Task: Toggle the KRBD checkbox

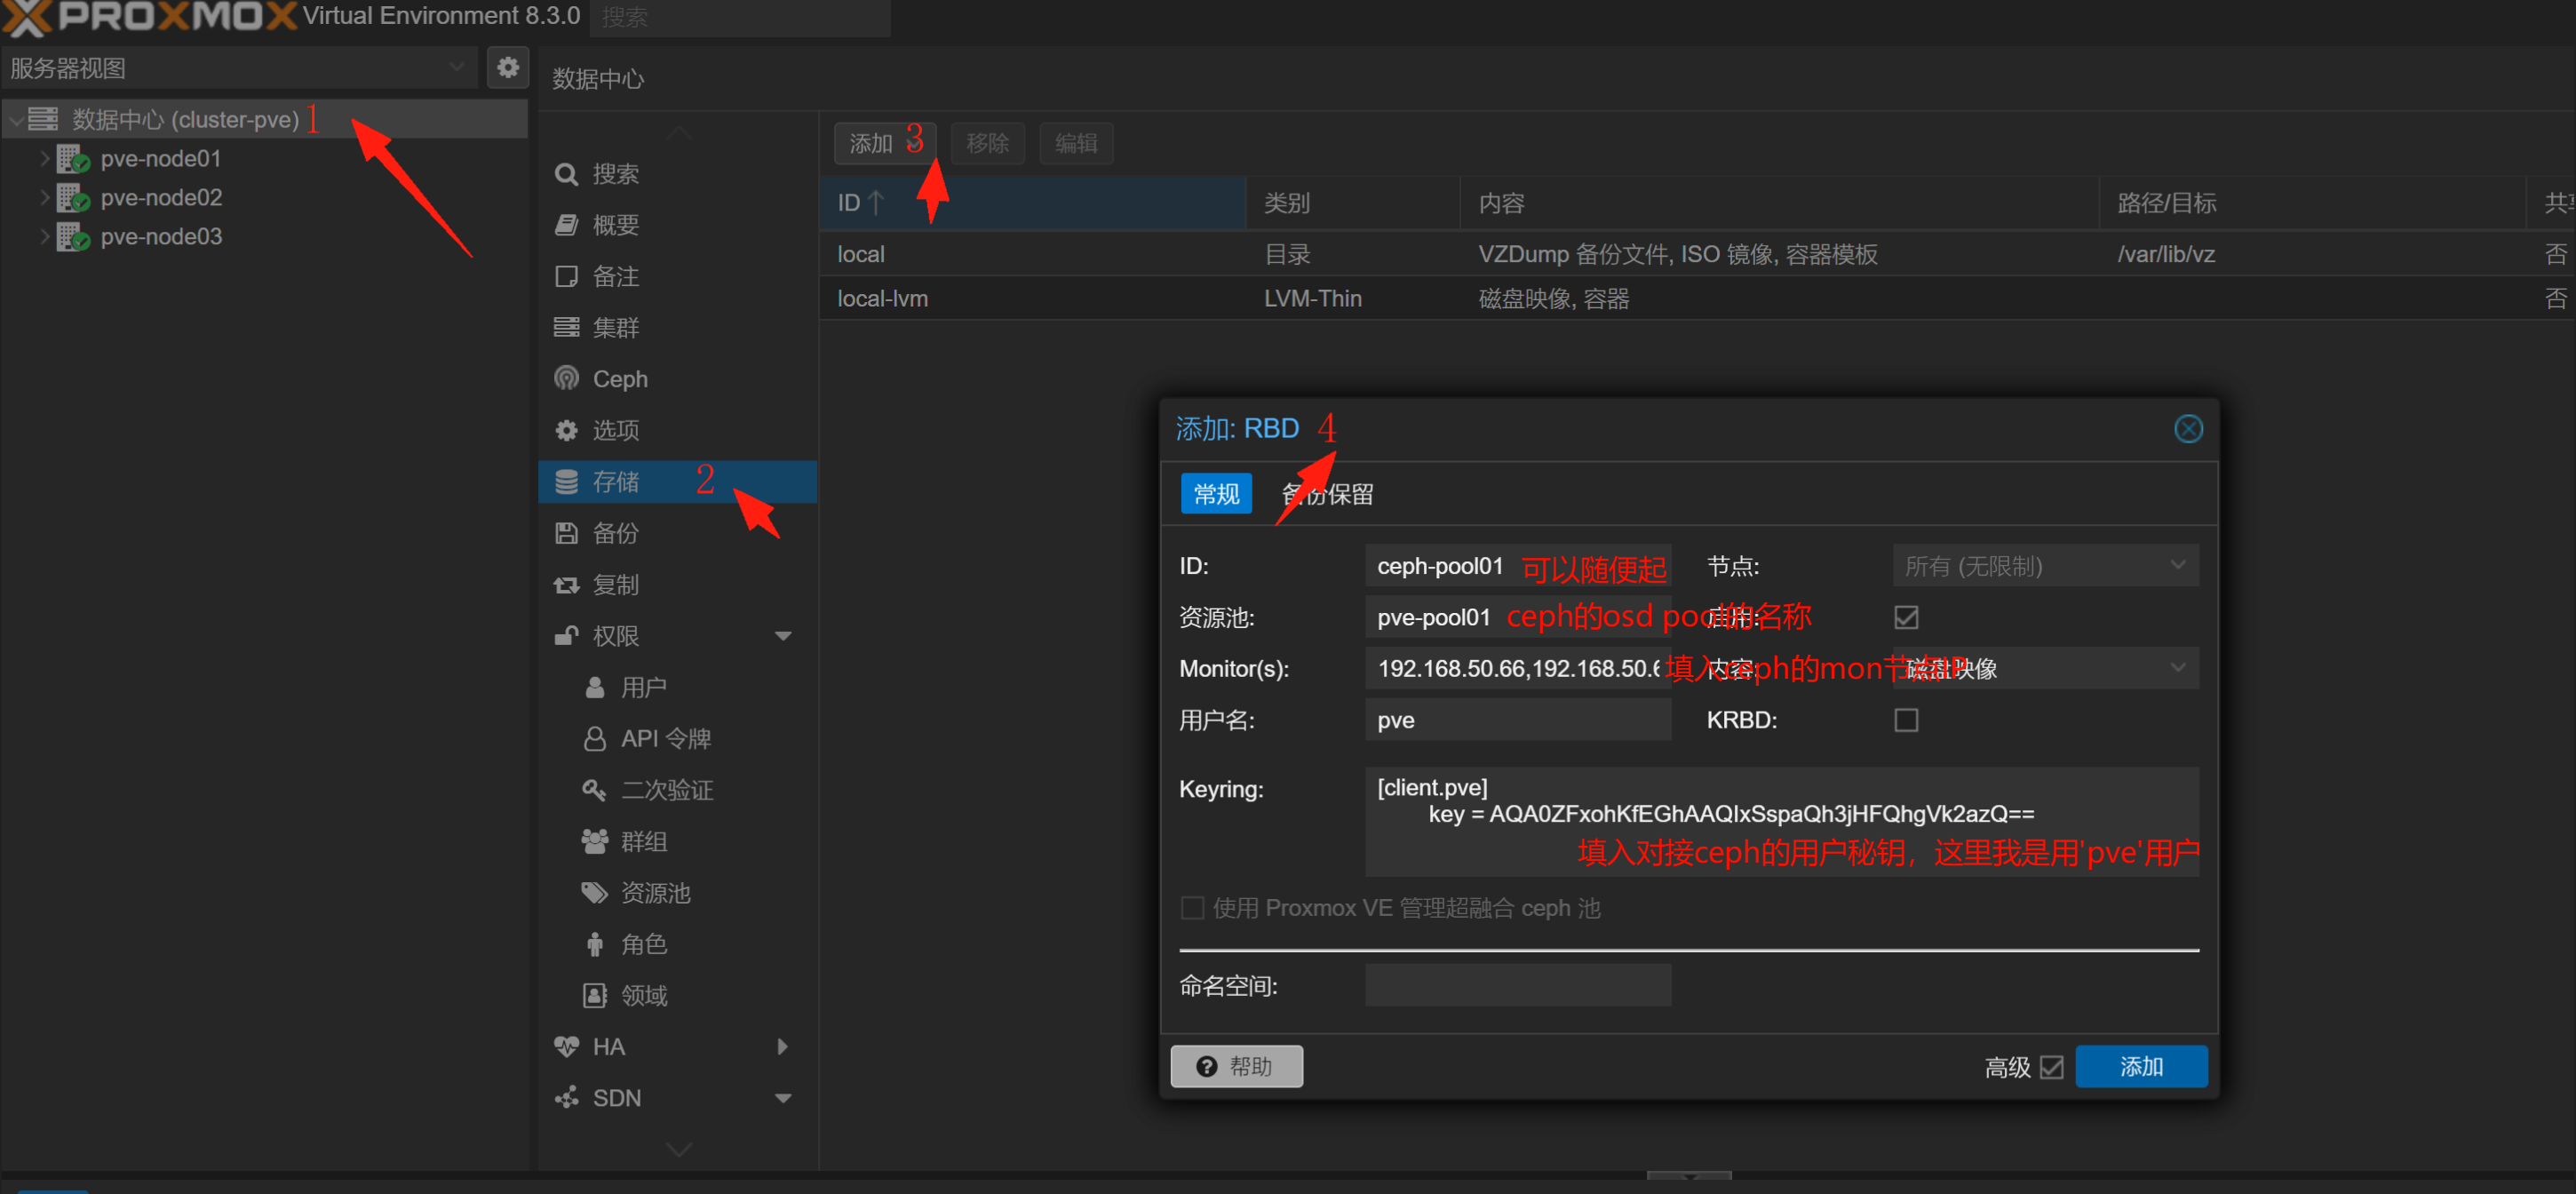Action: [1906, 720]
